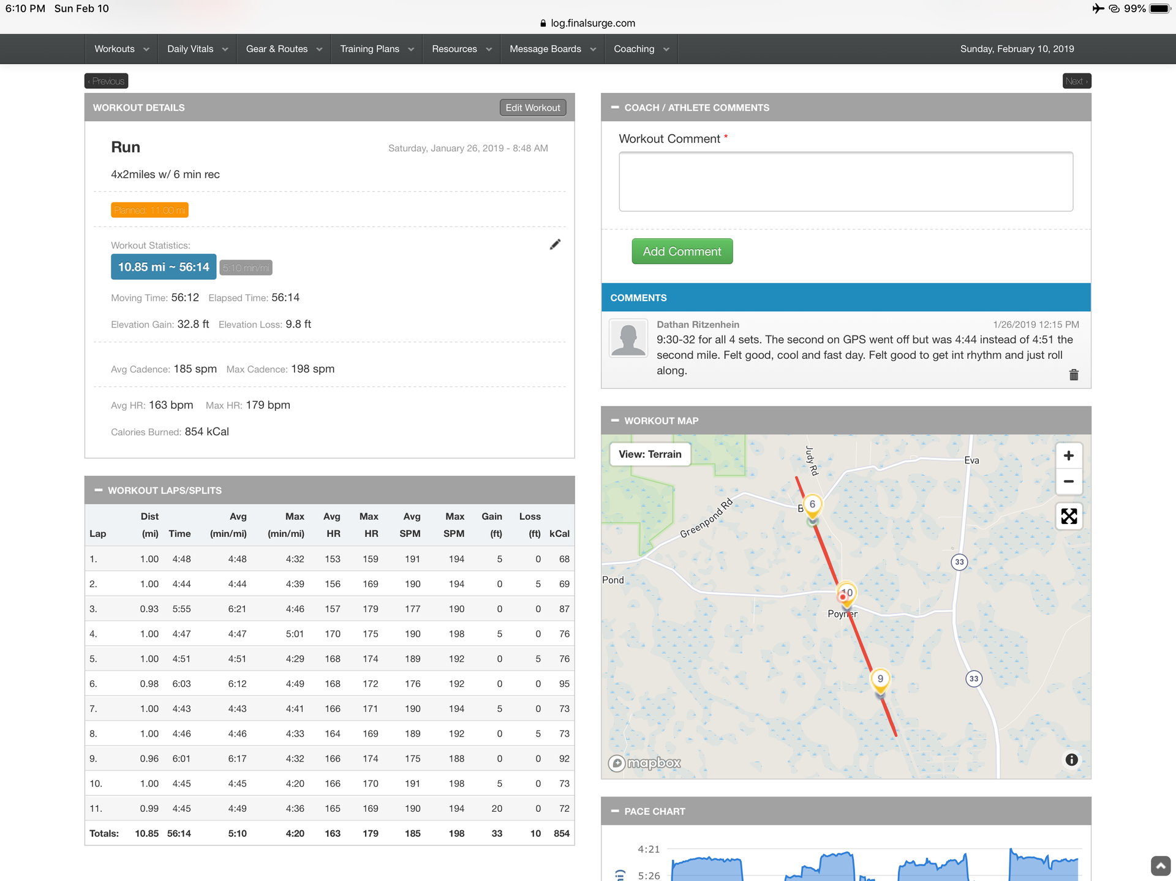This screenshot has height=881, width=1176.
Task: Collapse the Pace Chart panel
Action: pyautogui.click(x=615, y=811)
